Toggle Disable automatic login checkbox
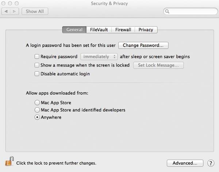 (37, 74)
